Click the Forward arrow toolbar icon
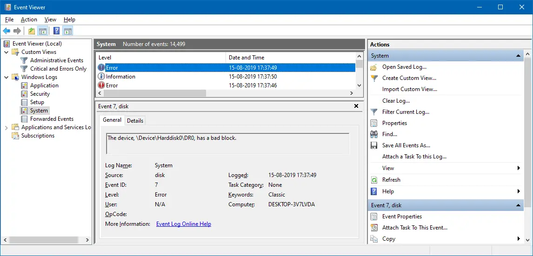The image size is (533, 256). [x=17, y=31]
